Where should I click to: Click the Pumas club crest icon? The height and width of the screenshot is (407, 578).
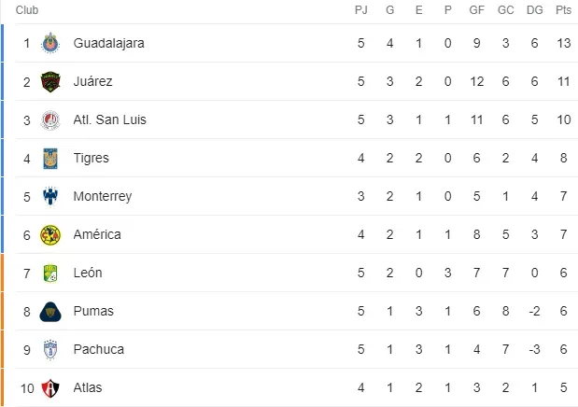pos(50,312)
